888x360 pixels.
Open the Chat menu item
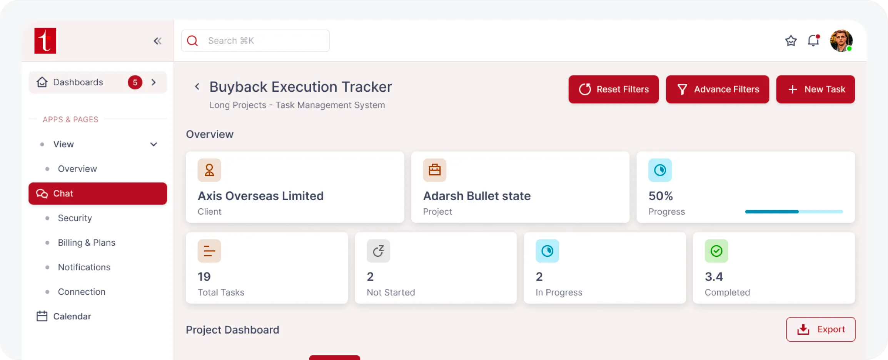[x=98, y=193]
